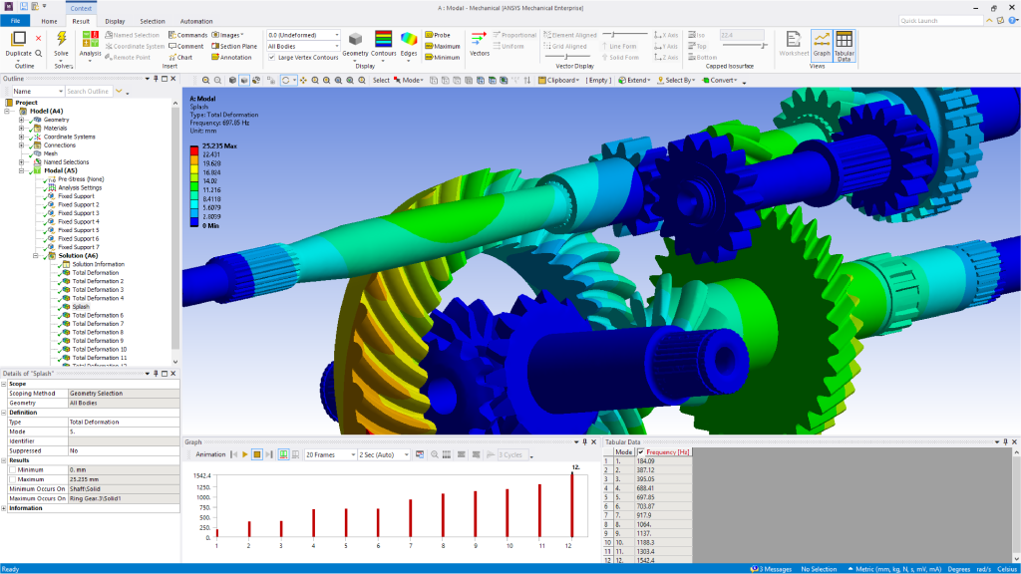Open the 0.0 (Undeformed) scale dropdown
Screen dimensions: 1021x574
click(303, 35)
